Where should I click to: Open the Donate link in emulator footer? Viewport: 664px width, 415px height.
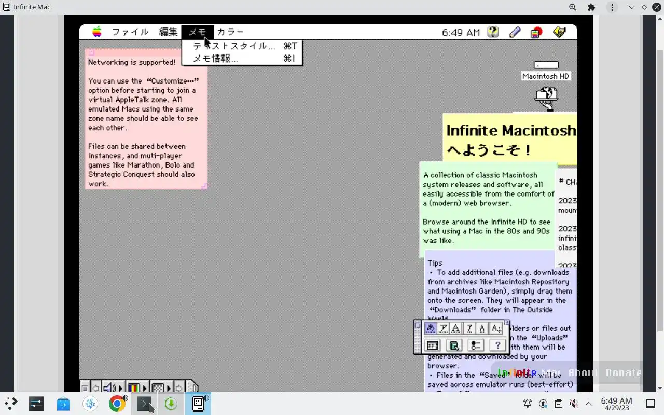624,372
